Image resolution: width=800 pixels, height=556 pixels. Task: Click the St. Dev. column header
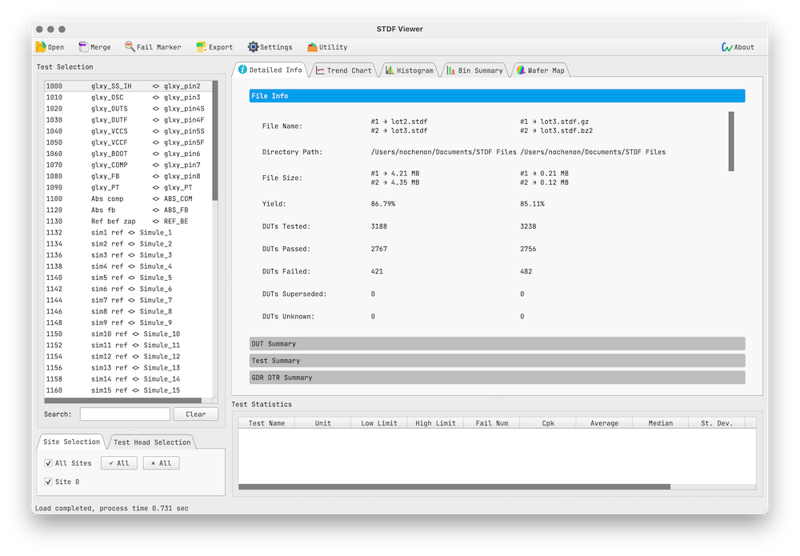[x=716, y=423]
